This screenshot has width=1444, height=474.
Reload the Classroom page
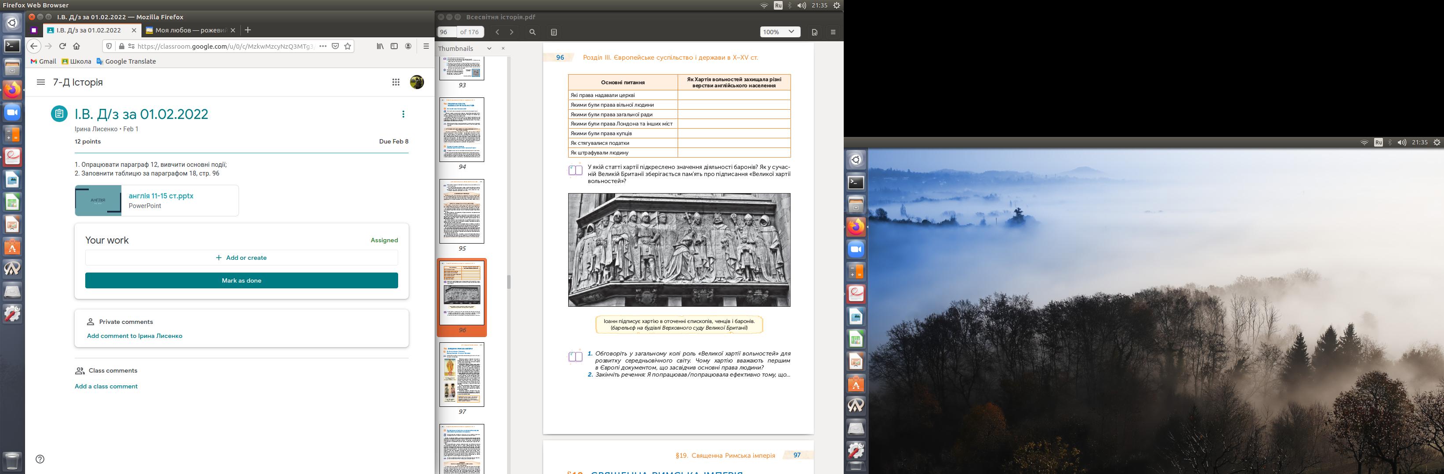[x=63, y=47]
